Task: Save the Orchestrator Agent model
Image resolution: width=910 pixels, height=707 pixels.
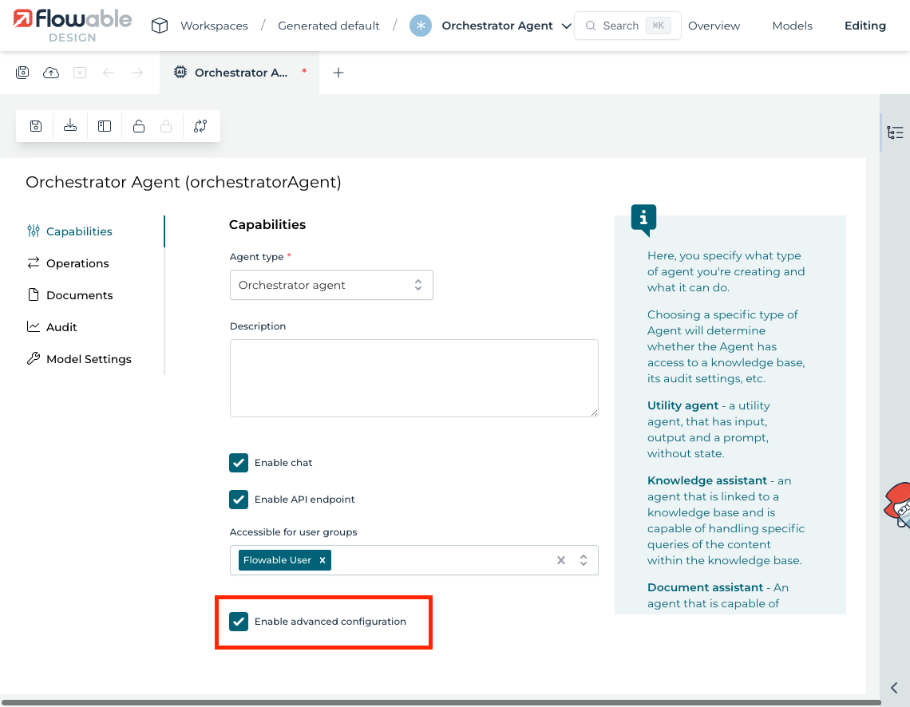Action: click(35, 125)
